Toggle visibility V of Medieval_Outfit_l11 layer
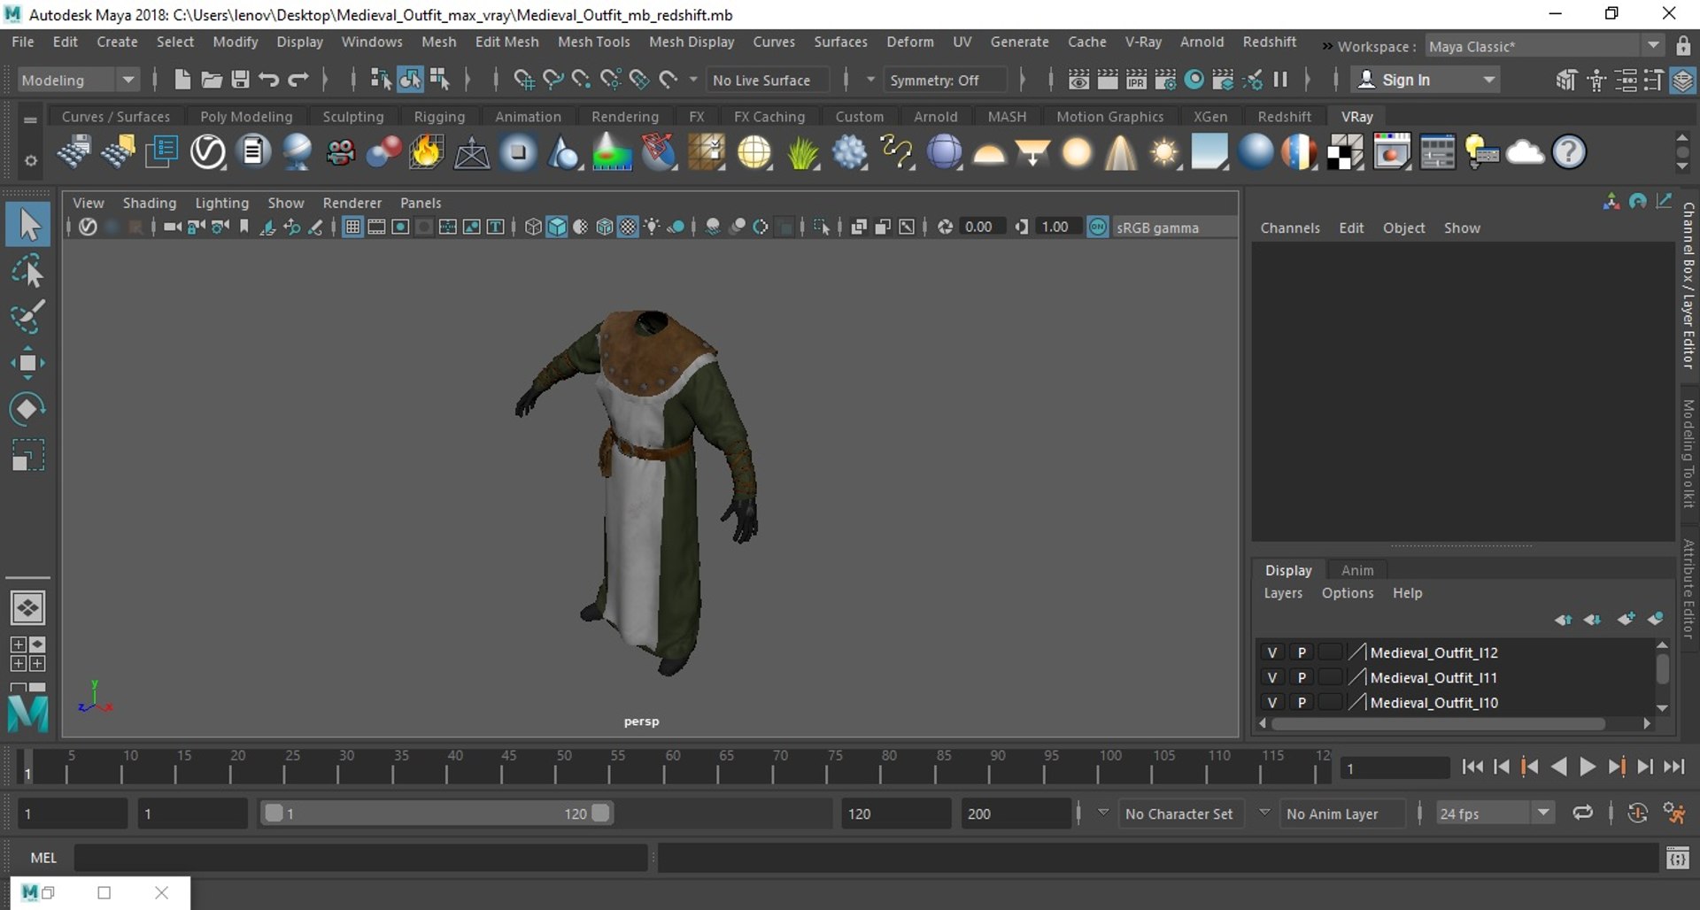Viewport: 1700px width, 910px height. click(1272, 677)
